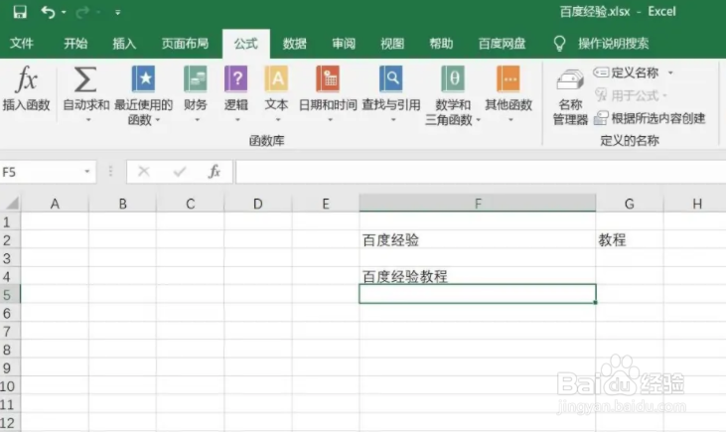Expand the 定义名称 dropdown arrow
This screenshot has width=726, height=432.
pyautogui.click(x=670, y=72)
